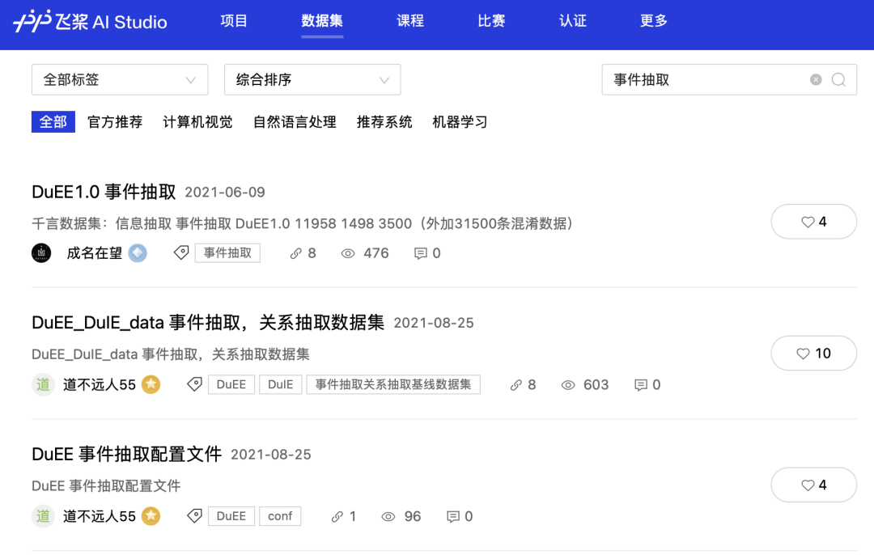Click 道不远人55 avatar in DuEE_DuIE_data row
Image resolution: width=874 pixels, height=555 pixels.
[x=43, y=384]
